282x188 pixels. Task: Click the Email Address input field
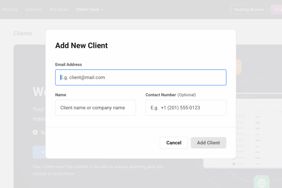(140, 77)
